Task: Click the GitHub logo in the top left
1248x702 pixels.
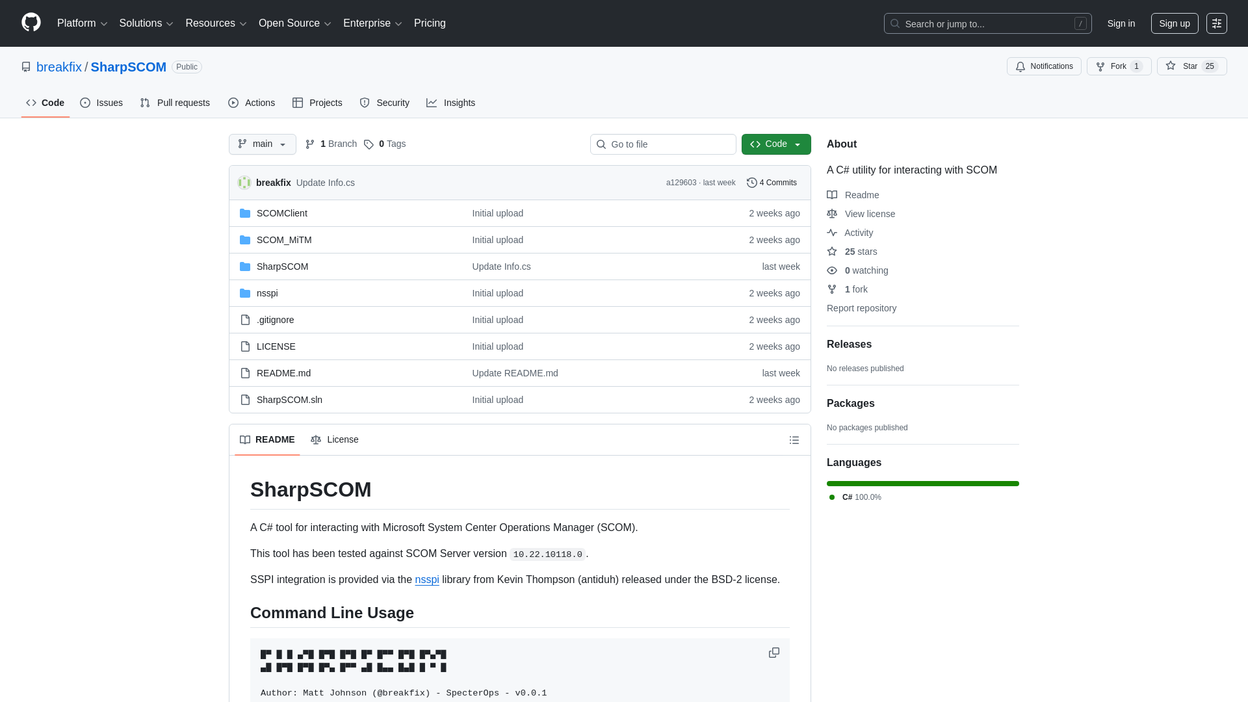Action: pos(30,21)
